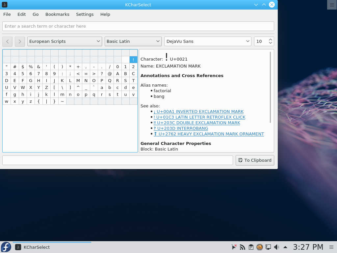Viewport: 337px width, 253px height.
Task: Open the Settings menu
Action: pyautogui.click(x=85, y=14)
